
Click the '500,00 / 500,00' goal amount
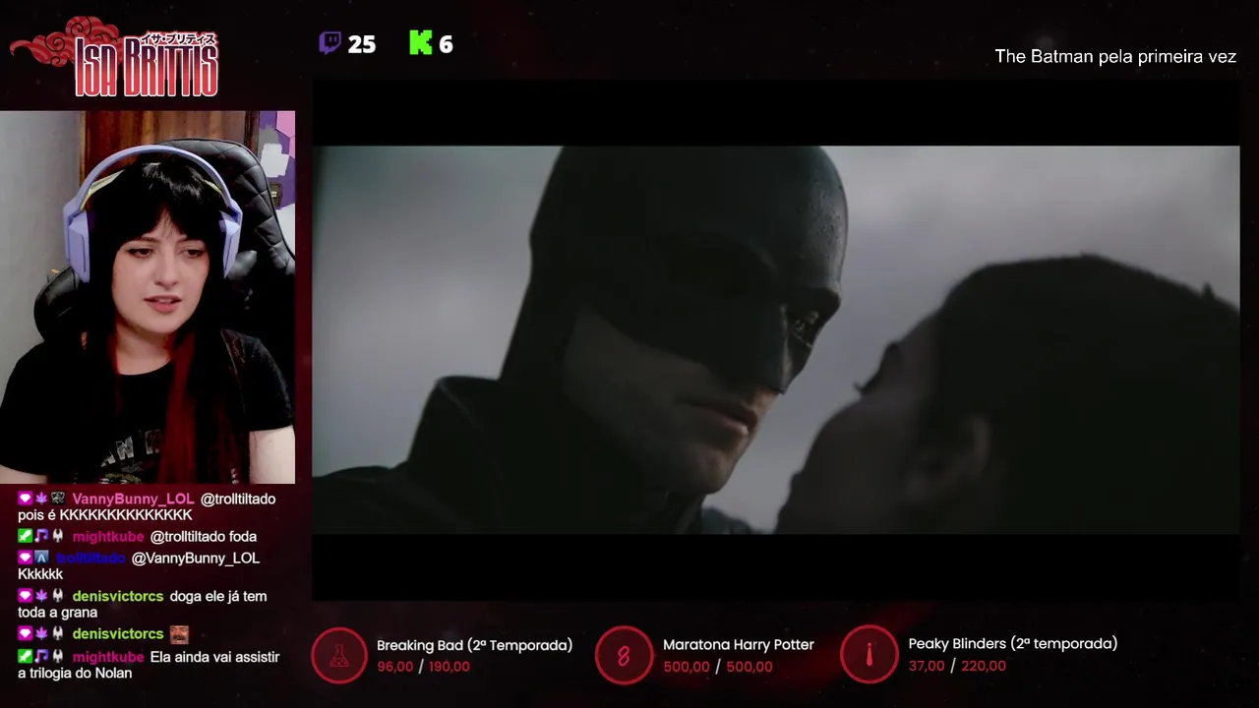tap(718, 667)
